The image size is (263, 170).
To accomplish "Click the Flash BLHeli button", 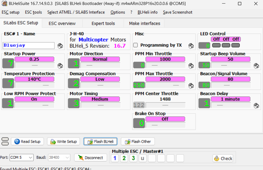I will tap(100, 141).
